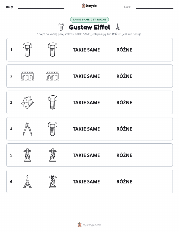This screenshot has height=232, width=179.
Task: Click the pylon tower picture in row 6
Action: tap(53, 181)
